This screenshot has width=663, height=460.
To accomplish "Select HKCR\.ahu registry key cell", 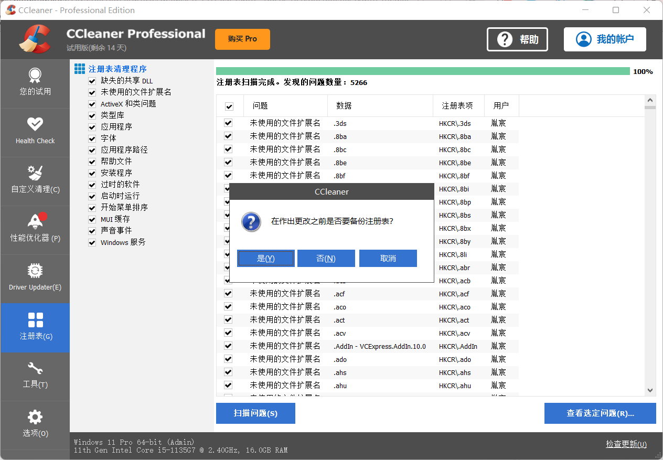I will click(455, 386).
